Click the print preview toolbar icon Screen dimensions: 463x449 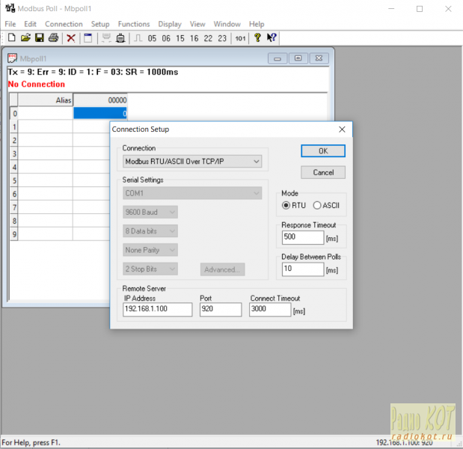click(120, 38)
